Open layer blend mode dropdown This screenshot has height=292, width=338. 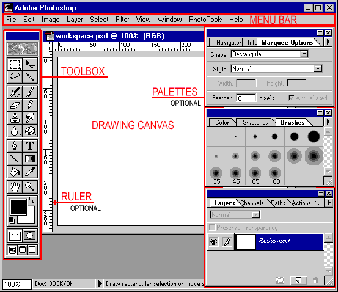(x=255, y=214)
